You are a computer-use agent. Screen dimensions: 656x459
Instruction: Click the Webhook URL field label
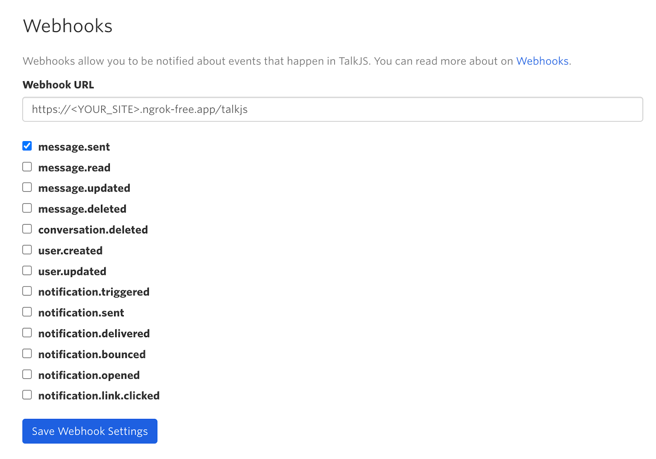click(x=58, y=84)
